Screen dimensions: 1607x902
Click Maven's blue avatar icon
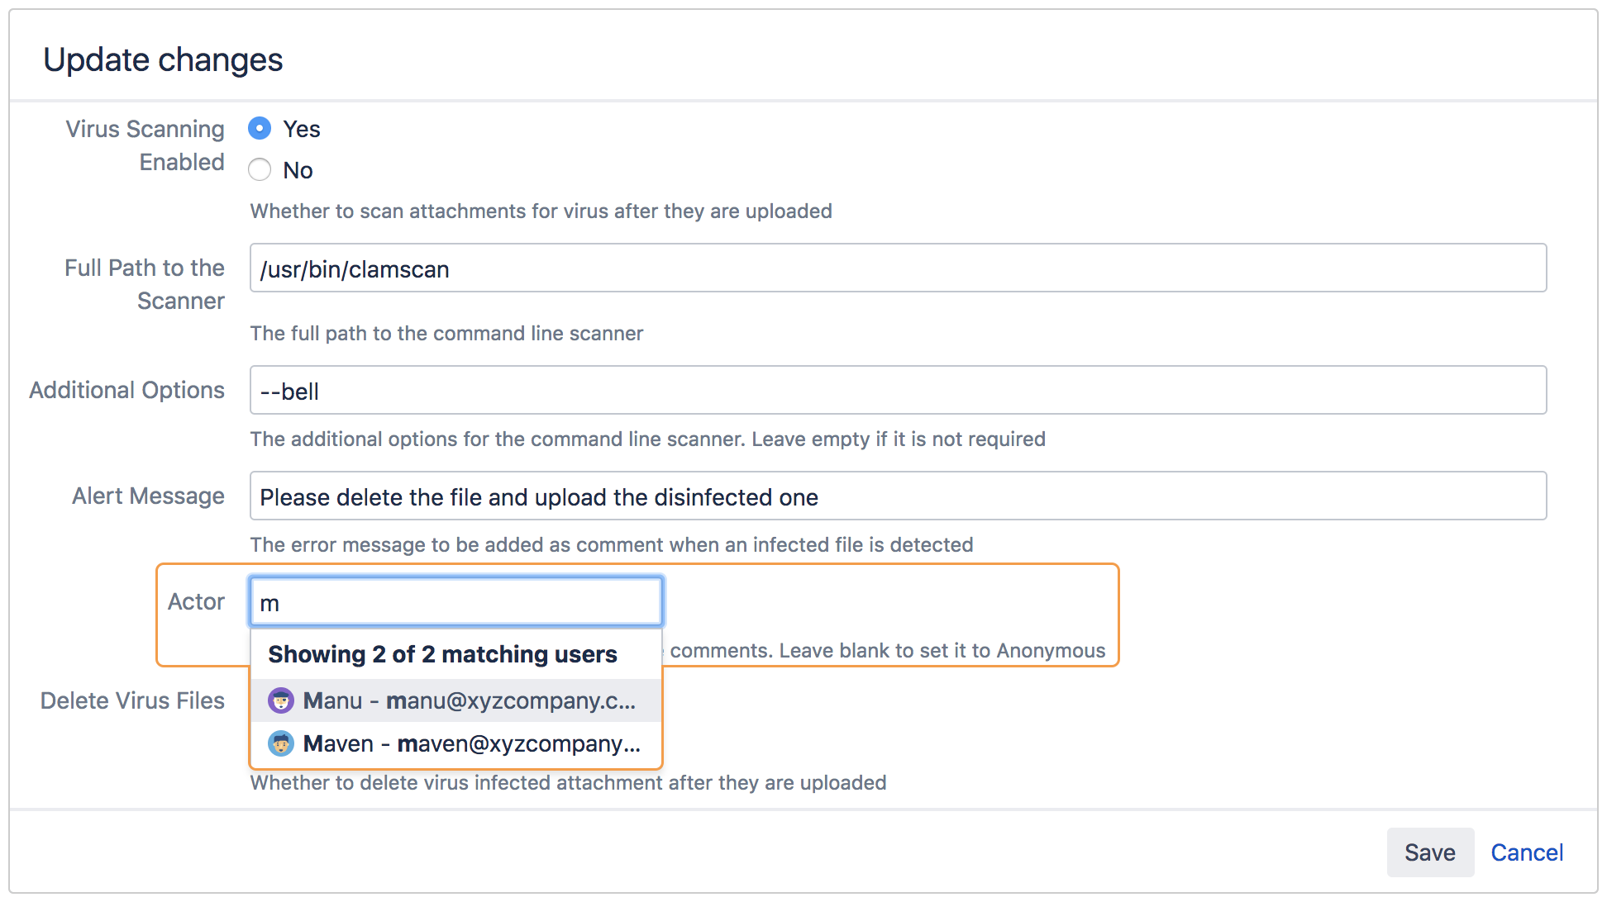tap(281, 743)
